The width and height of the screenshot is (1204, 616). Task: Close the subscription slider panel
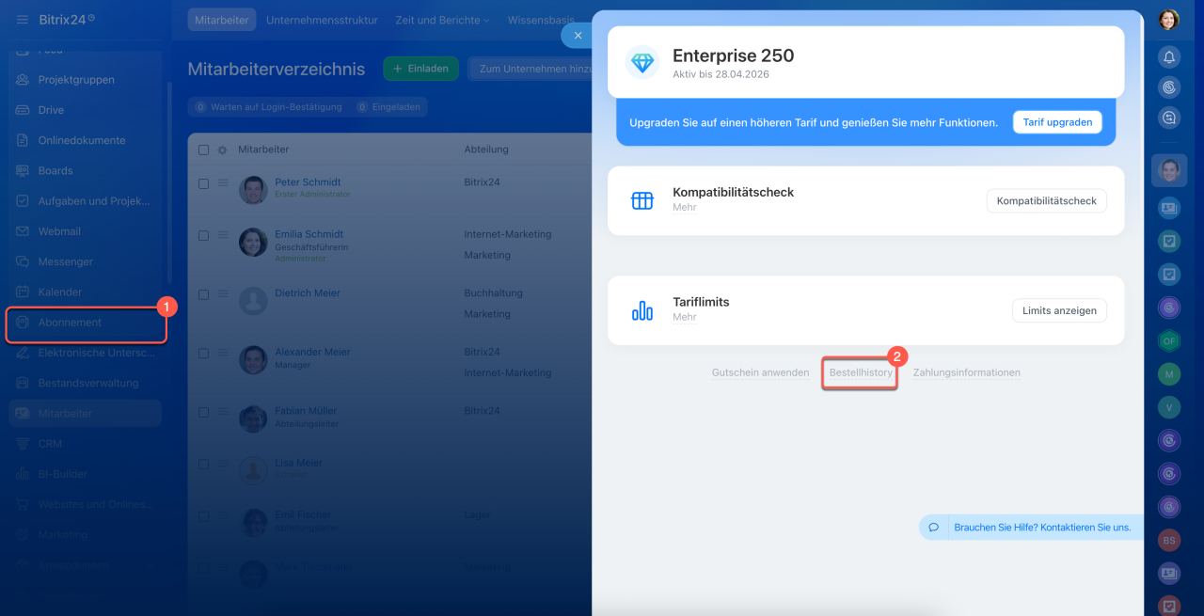(578, 36)
